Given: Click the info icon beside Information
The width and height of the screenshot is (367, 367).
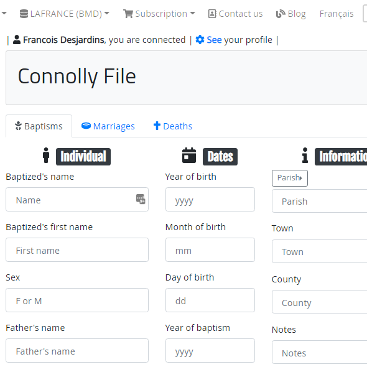Looking at the screenshot, I should click(x=305, y=155).
